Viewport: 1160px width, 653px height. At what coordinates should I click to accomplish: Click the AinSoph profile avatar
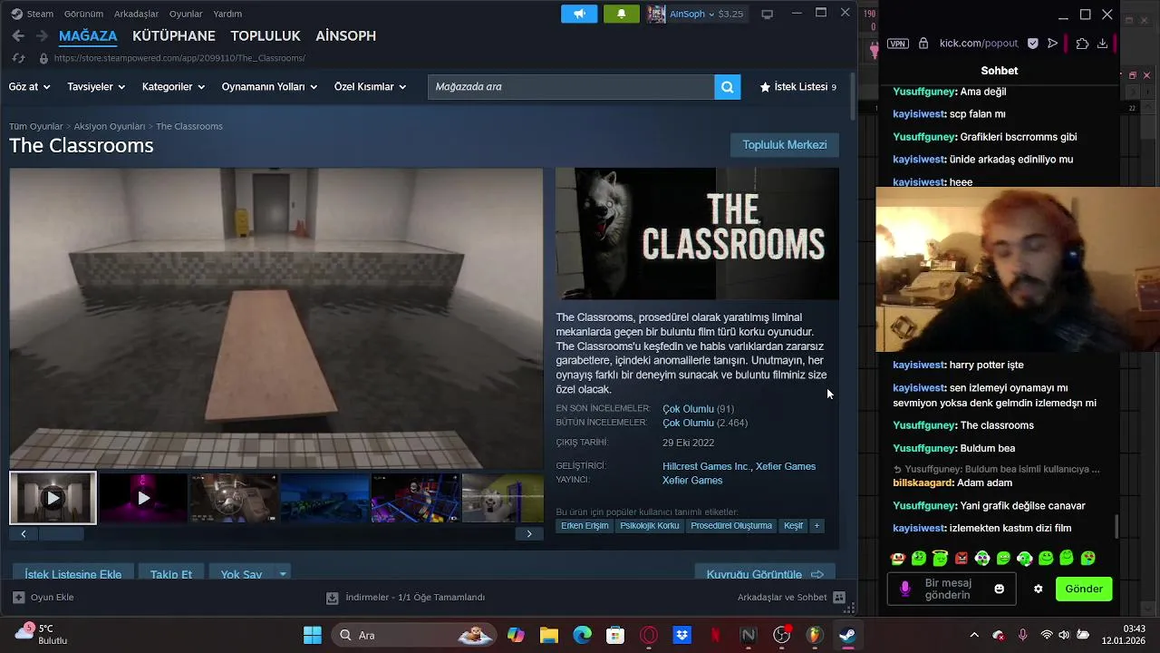click(x=656, y=14)
